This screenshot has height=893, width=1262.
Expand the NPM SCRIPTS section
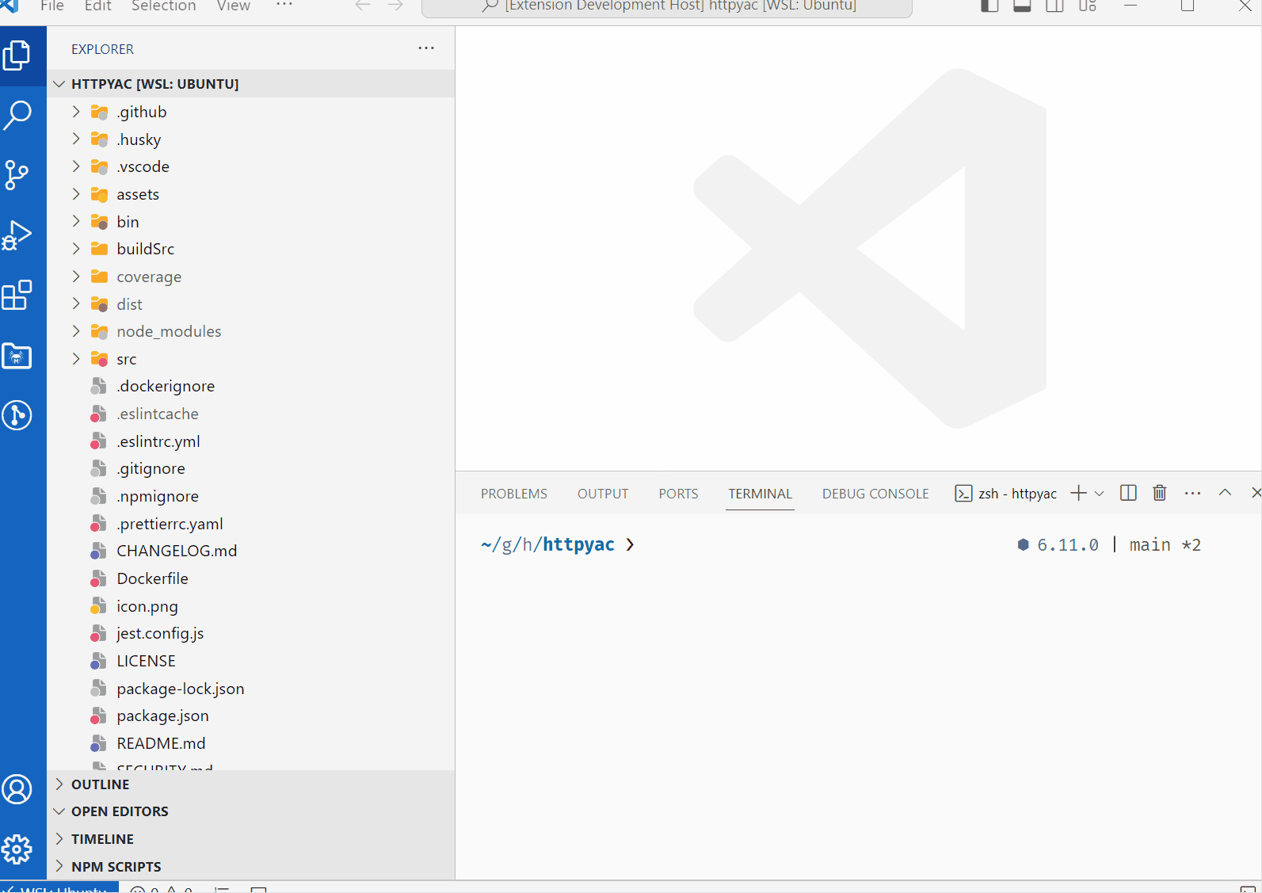(251, 867)
